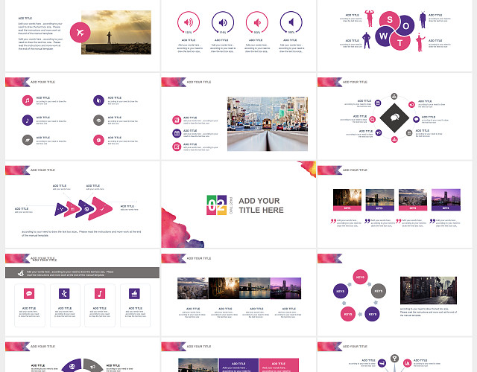Select the smallest purple arrow in the sequence
This screenshot has height=372, width=477.
pos(61,209)
